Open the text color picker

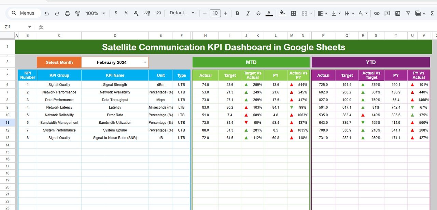point(269,13)
